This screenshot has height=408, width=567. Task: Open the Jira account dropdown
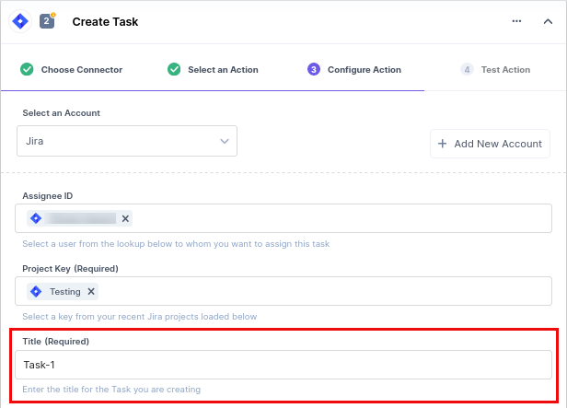127,141
